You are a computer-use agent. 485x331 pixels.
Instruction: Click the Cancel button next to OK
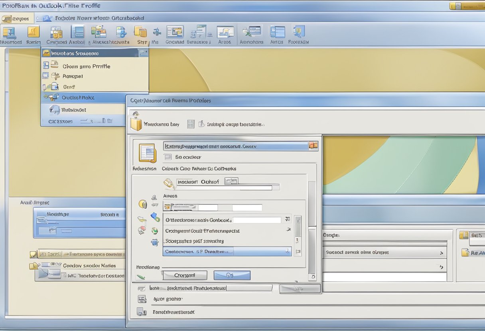185,275
